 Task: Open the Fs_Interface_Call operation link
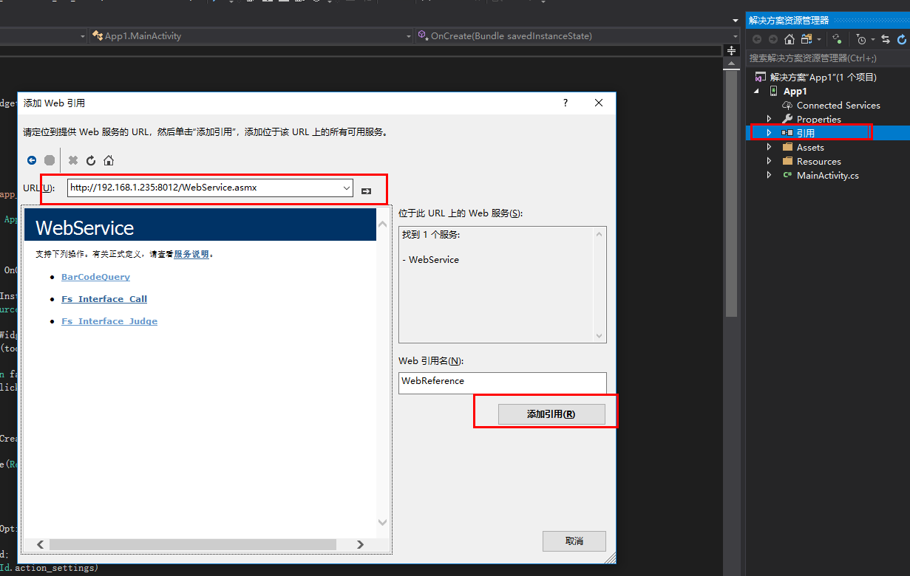(x=104, y=299)
